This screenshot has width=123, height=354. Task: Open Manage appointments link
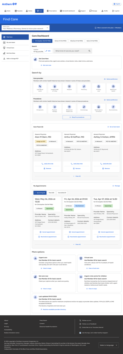[116, 186]
